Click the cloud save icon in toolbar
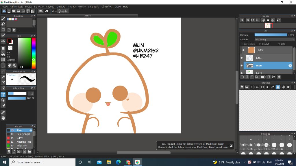 pyautogui.click(x=4, y=11)
